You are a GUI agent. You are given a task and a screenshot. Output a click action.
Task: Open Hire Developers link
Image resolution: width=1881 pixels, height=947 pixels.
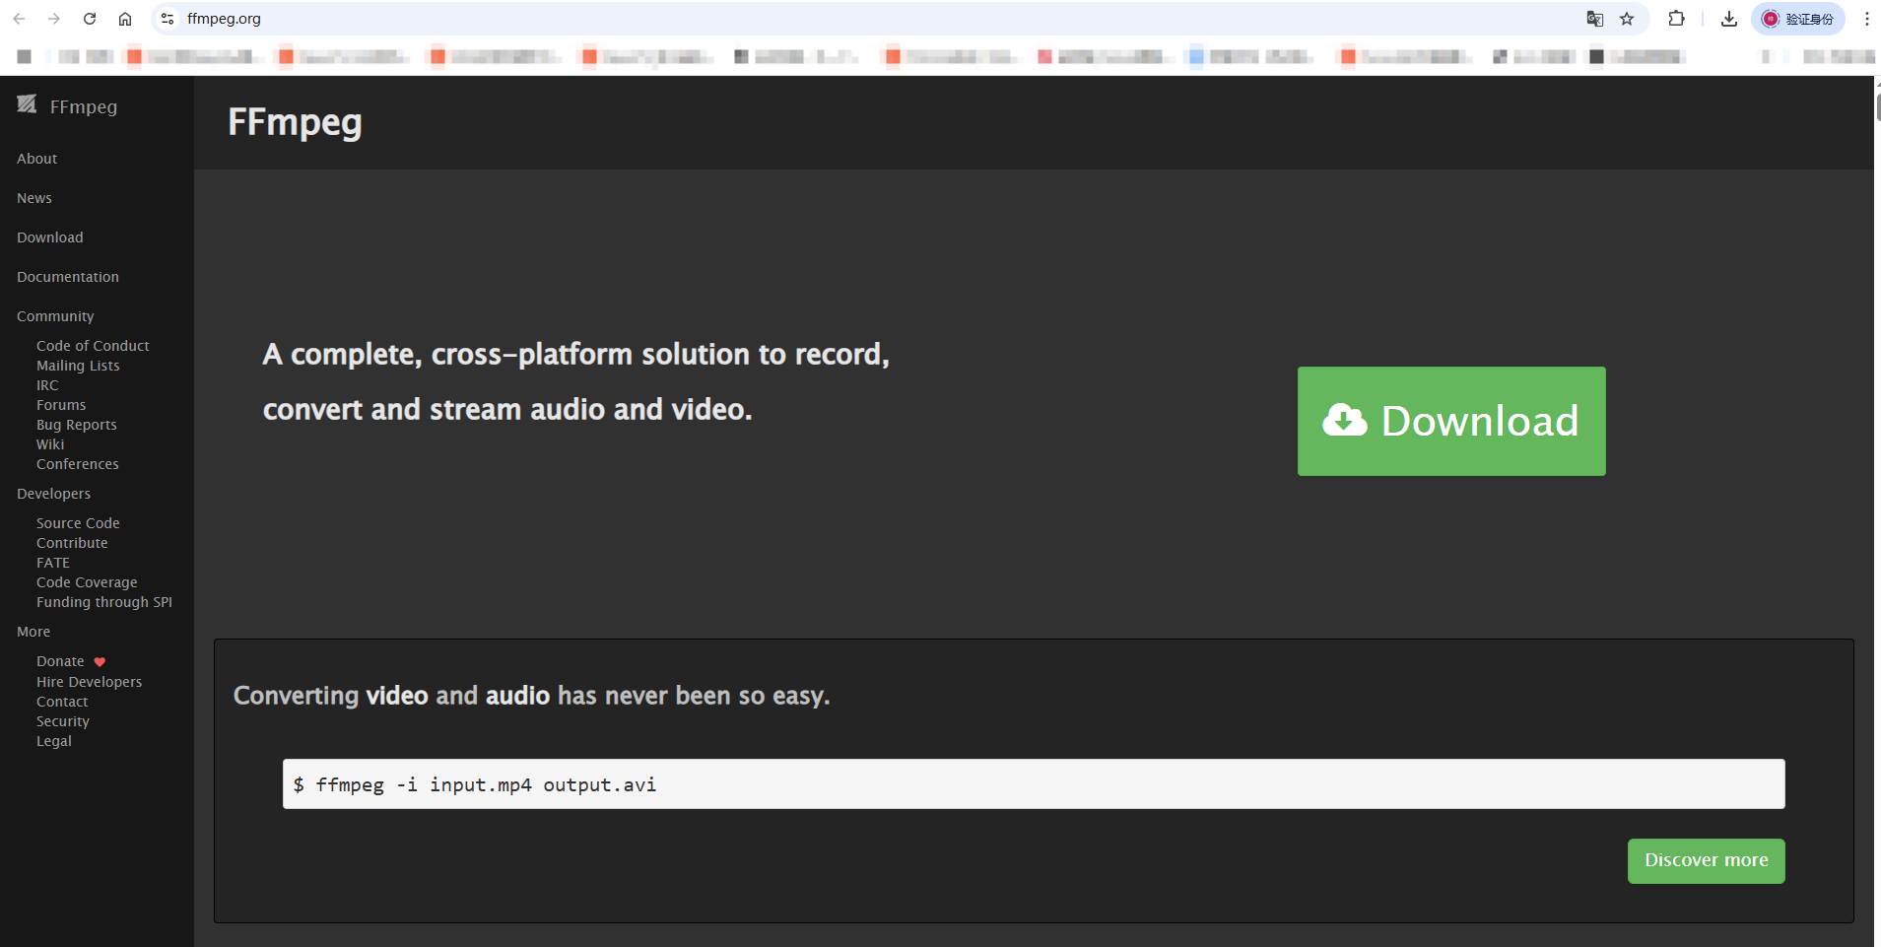pos(89,682)
